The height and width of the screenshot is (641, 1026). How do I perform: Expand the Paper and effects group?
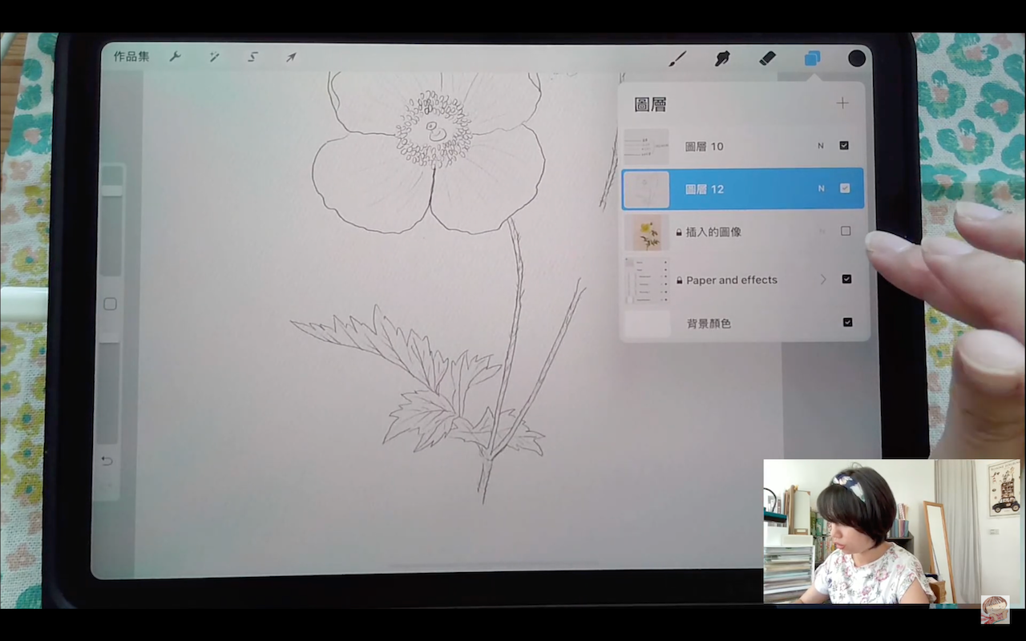pos(823,279)
